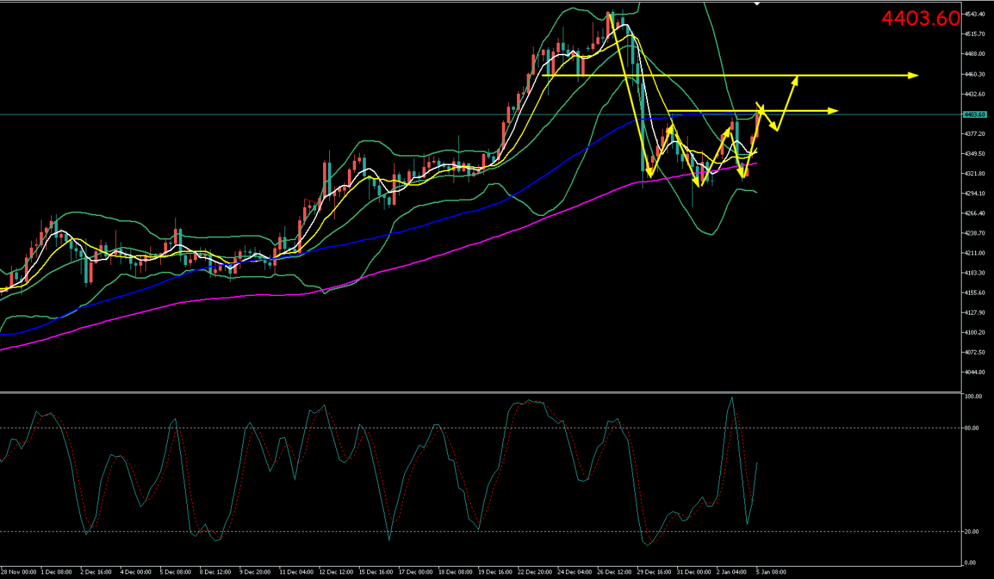Image resolution: width=994 pixels, height=579 pixels.
Task: Click the arrowhead of lower yellow horizontal line
Action: point(833,110)
